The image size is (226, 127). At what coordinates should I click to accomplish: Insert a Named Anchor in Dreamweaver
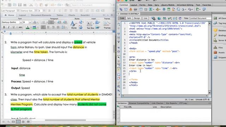coord(131,10)
